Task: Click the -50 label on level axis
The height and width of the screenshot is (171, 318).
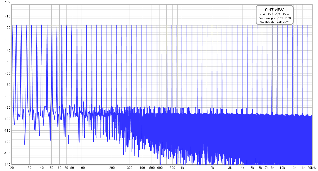Action: coord(7,62)
